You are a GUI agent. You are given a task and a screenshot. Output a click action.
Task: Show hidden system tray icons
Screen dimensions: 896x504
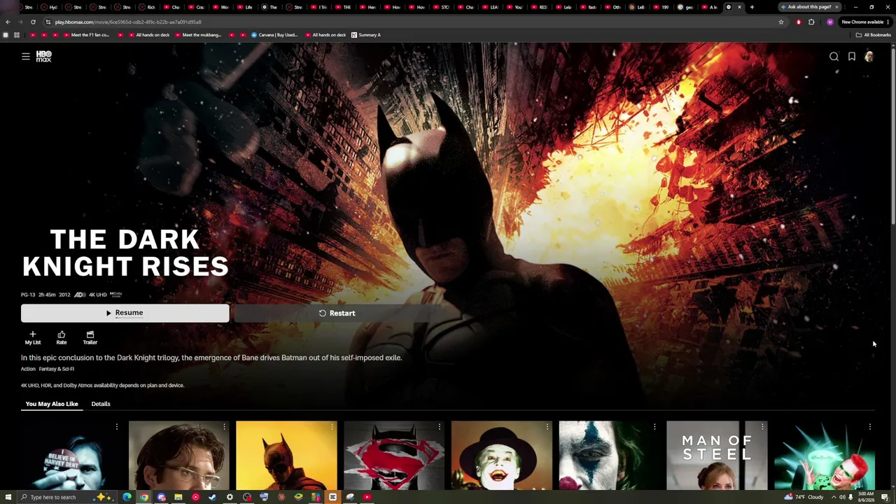click(x=832, y=497)
